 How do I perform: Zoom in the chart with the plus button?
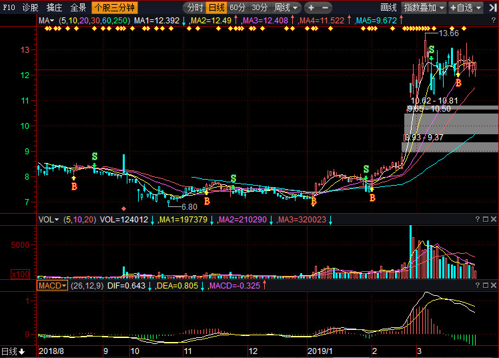[311, 7]
